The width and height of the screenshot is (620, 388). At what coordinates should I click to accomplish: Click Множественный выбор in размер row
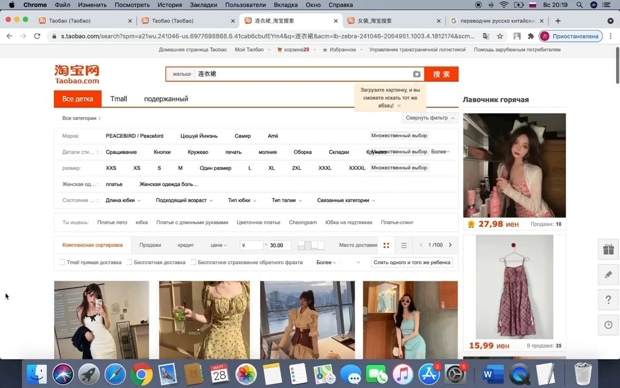click(x=399, y=168)
